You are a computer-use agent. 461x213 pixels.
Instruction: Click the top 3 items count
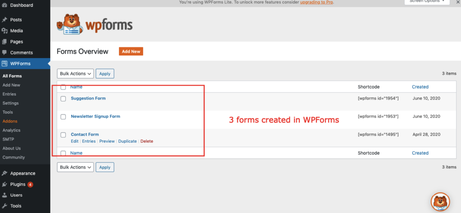(x=449, y=73)
